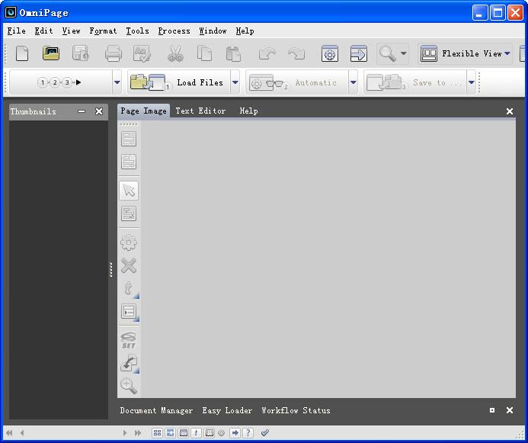Open the Edit menu

click(x=43, y=30)
